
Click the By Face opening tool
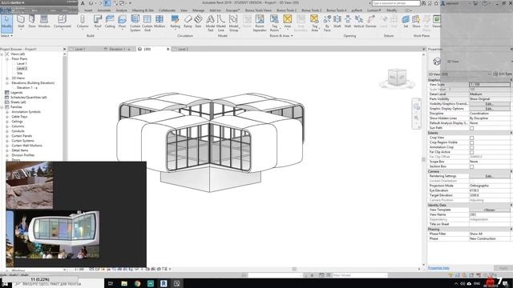[x=327, y=23]
